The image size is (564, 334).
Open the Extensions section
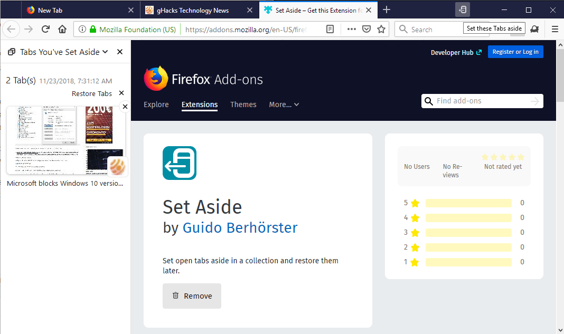tap(200, 104)
